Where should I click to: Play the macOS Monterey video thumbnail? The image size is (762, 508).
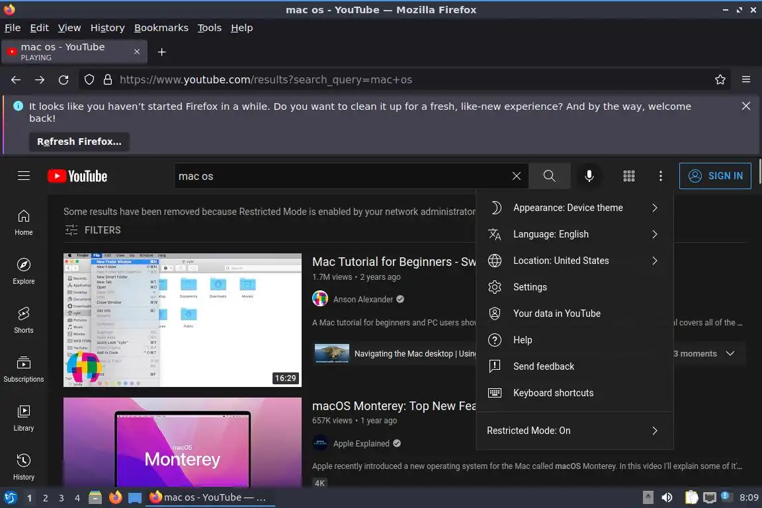pos(183,442)
